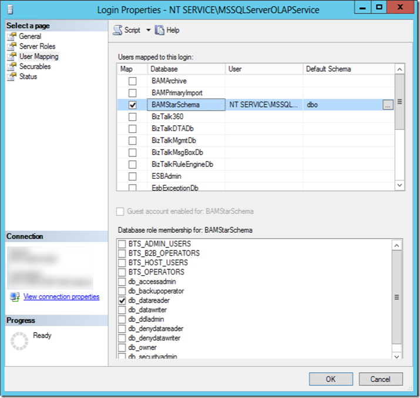
Task: Minimize the Login Properties window
Action: point(362,8)
